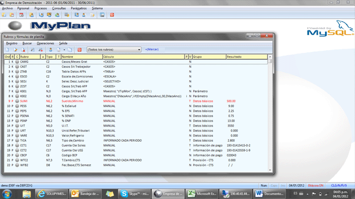355x199 pixels.
Task: Click the Tipo de;Cambio name cell
Action: (x=73, y=141)
